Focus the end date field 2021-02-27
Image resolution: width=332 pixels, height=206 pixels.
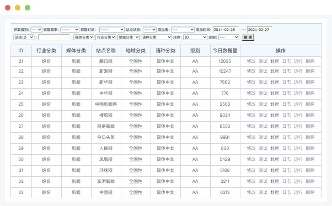(x=259, y=30)
